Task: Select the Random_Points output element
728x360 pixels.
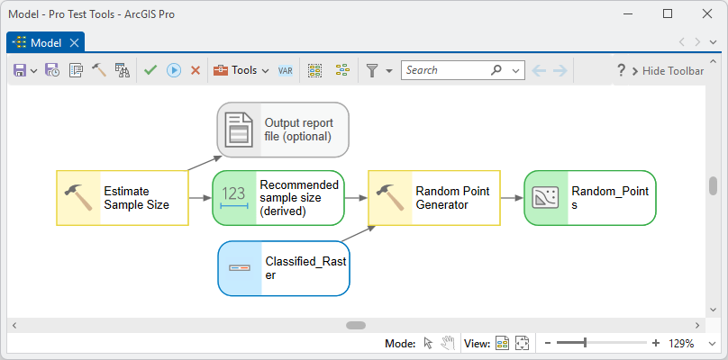Action: point(590,198)
